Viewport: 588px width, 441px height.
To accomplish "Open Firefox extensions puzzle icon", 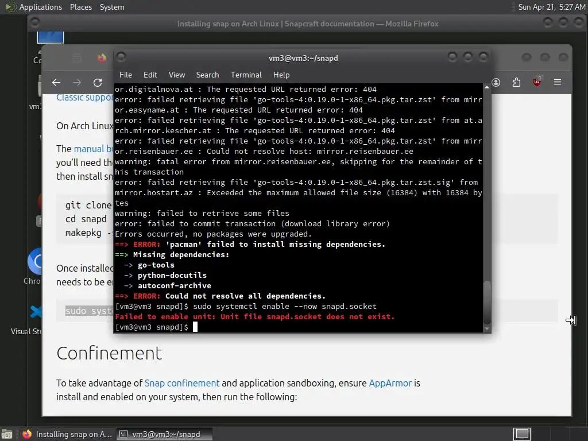I will click(516, 82).
